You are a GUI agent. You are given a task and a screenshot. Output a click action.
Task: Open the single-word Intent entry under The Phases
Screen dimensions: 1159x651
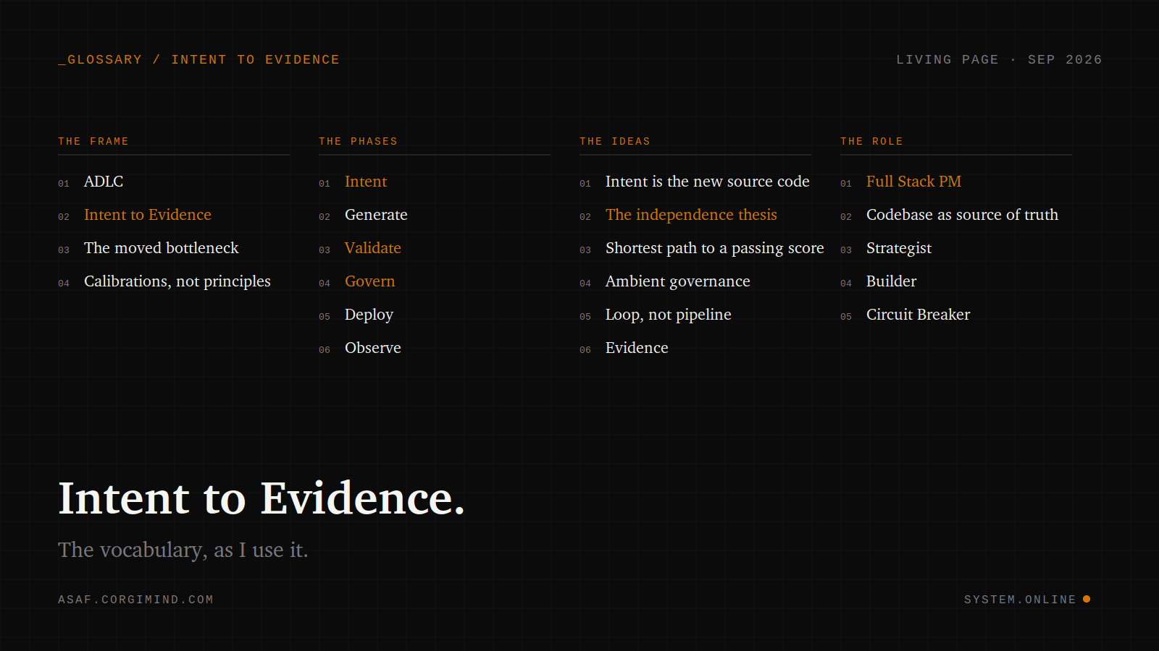(x=366, y=182)
